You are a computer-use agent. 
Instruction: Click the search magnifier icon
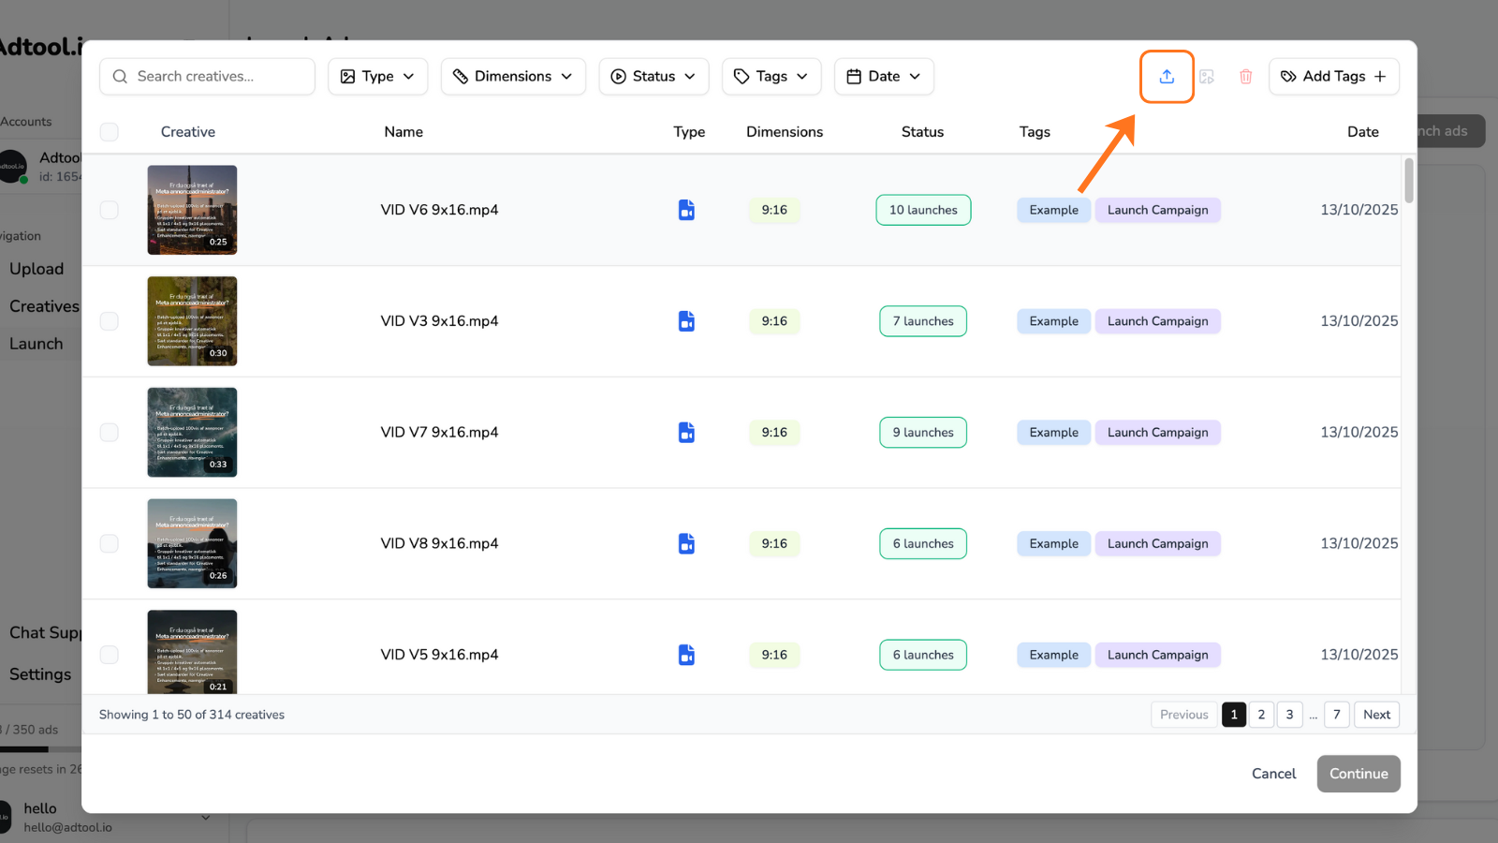pos(120,76)
